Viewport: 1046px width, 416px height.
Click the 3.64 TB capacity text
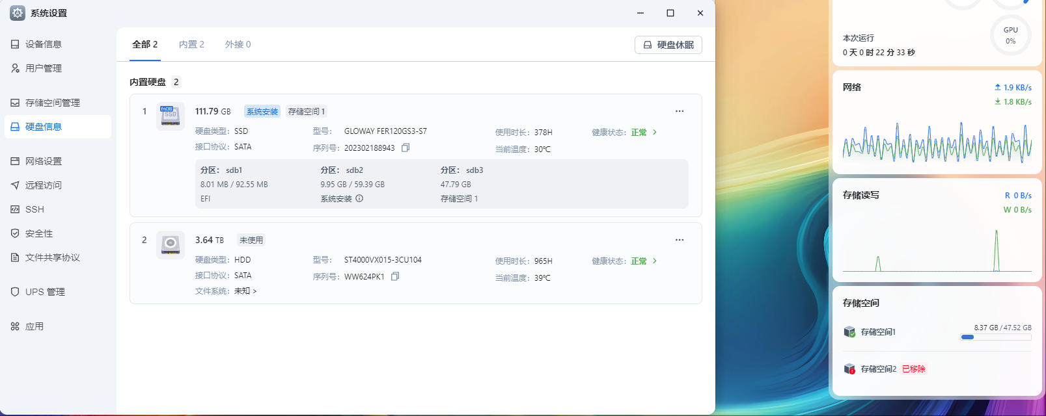pyautogui.click(x=210, y=240)
